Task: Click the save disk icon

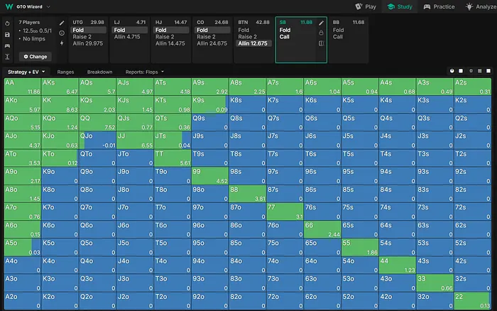Action: pos(7,34)
